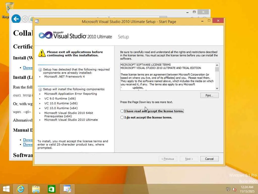Click 'Microsoft Application Error Reporting' item

[x=71, y=94]
